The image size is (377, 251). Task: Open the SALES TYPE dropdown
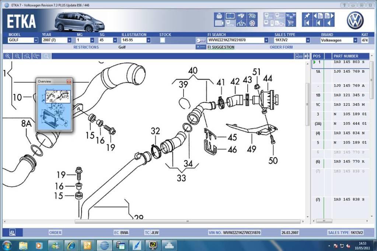click(x=308, y=40)
